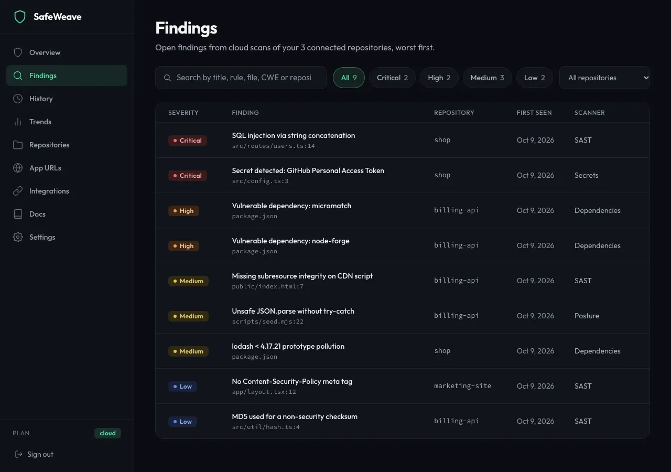Click the Trends bar chart icon
The image size is (671, 472).
(18, 122)
